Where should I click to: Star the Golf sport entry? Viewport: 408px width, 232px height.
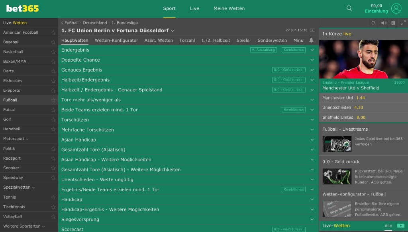[x=53, y=119]
